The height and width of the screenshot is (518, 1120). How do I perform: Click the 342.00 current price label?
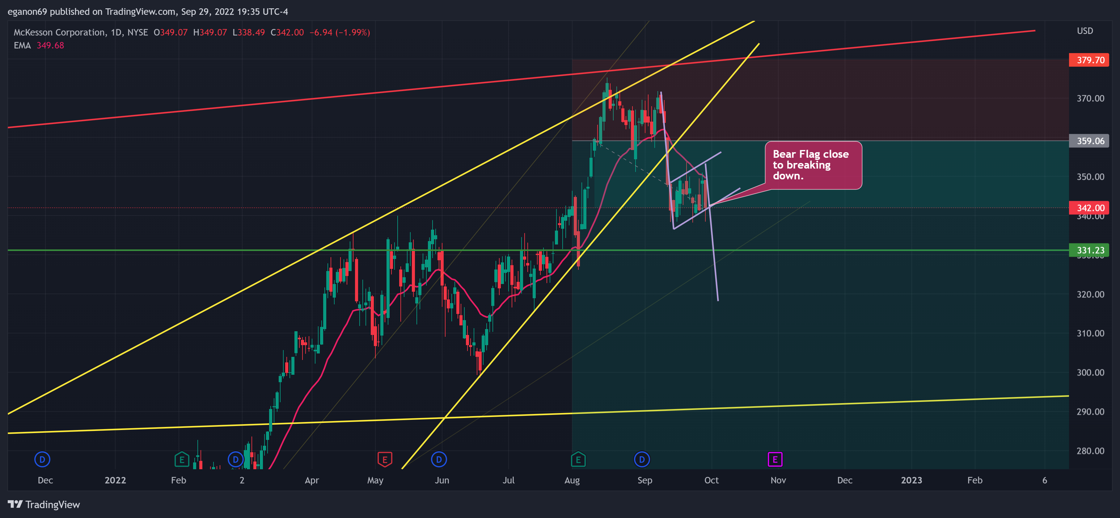(1089, 208)
